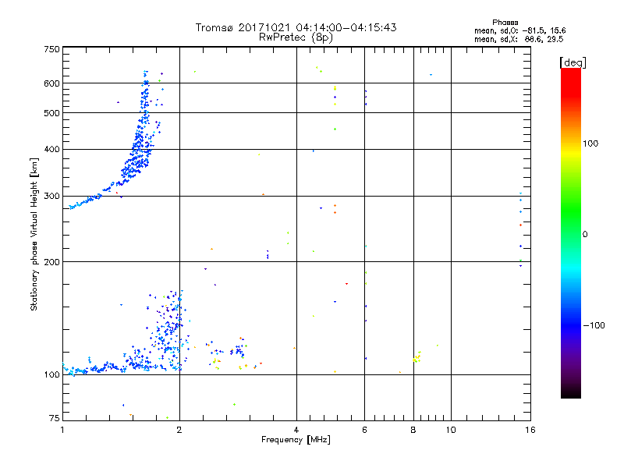Viewport: 624px width, 468px height.
Task: Click the y-axis tick label '200'
Action: [x=52, y=262]
